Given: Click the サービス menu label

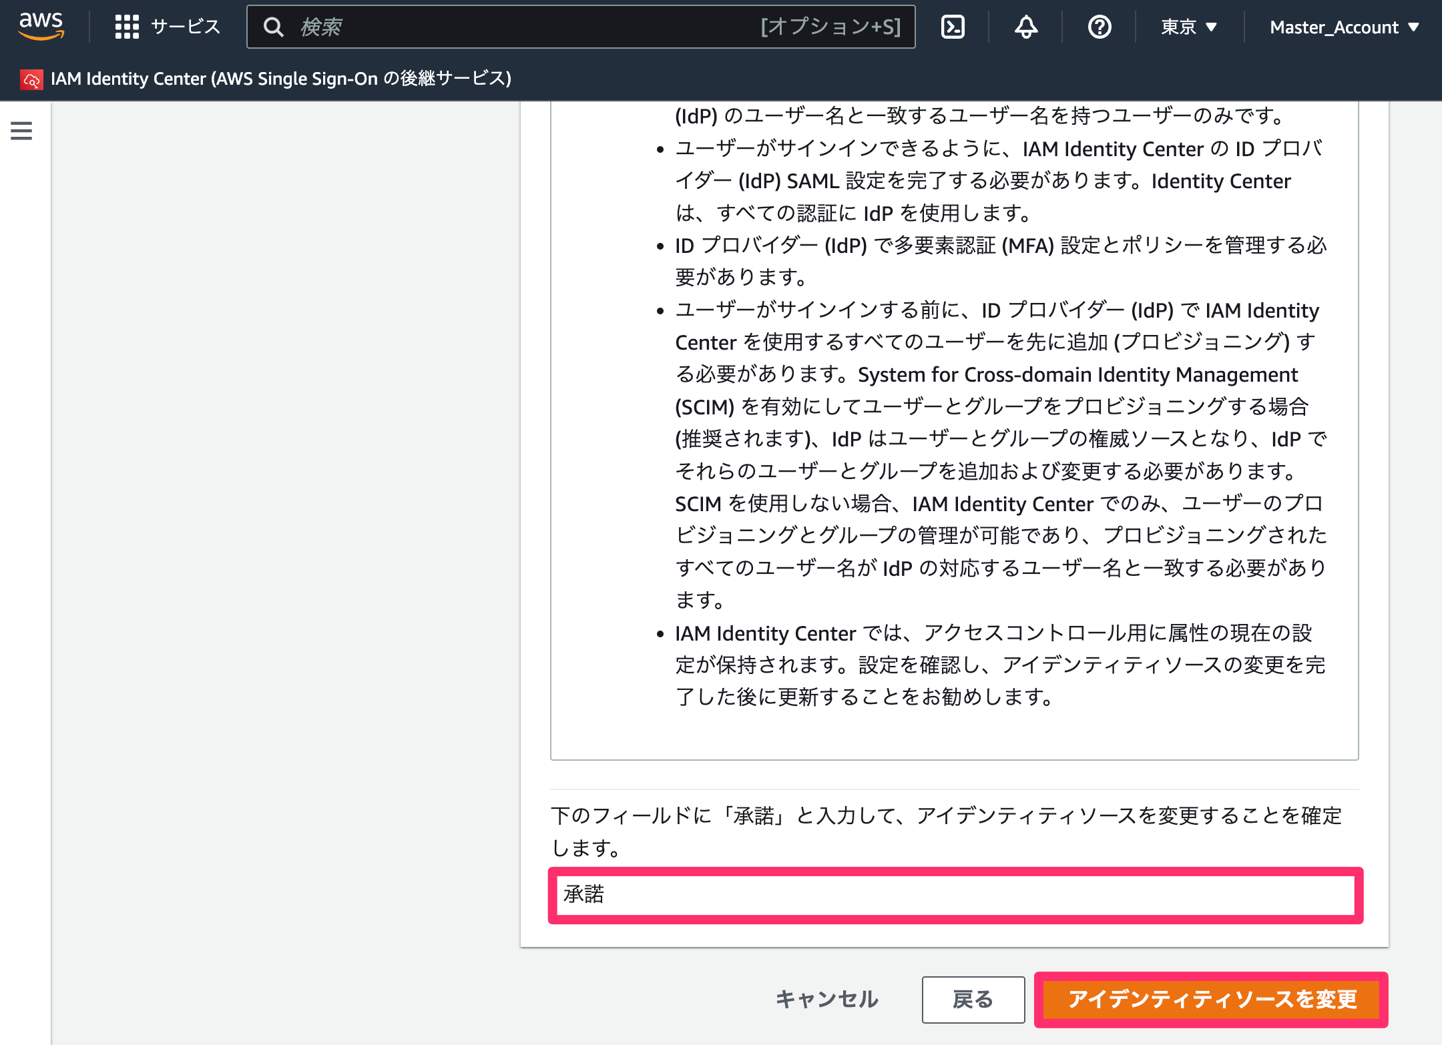Looking at the screenshot, I should click(186, 27).
